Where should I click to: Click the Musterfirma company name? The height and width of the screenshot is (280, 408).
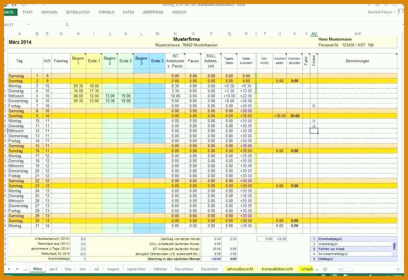point(186,39)
